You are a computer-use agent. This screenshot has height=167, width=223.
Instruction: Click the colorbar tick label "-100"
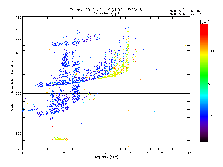[212, 116]
